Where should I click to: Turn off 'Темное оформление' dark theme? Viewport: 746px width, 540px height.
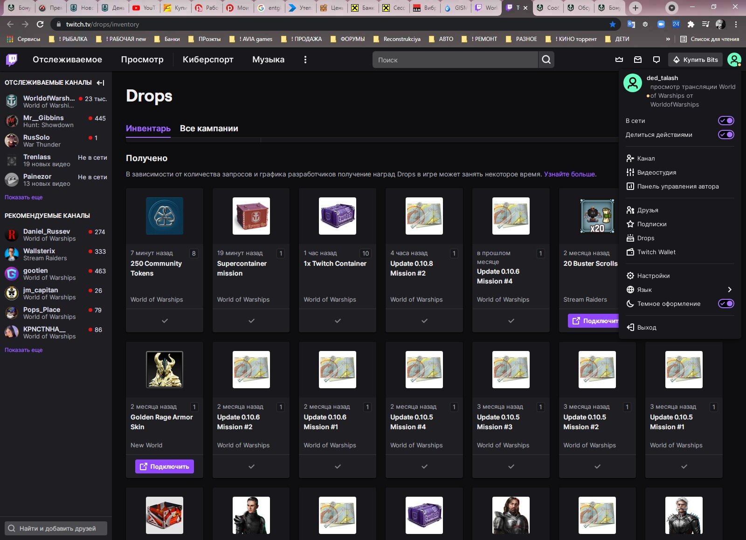point(725,304)
